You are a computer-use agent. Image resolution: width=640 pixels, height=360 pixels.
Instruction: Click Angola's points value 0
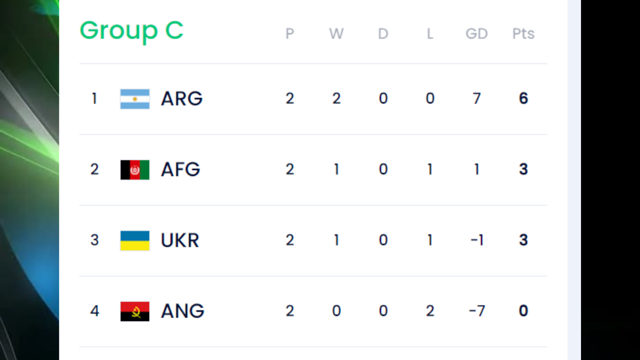tap(523, 311)
